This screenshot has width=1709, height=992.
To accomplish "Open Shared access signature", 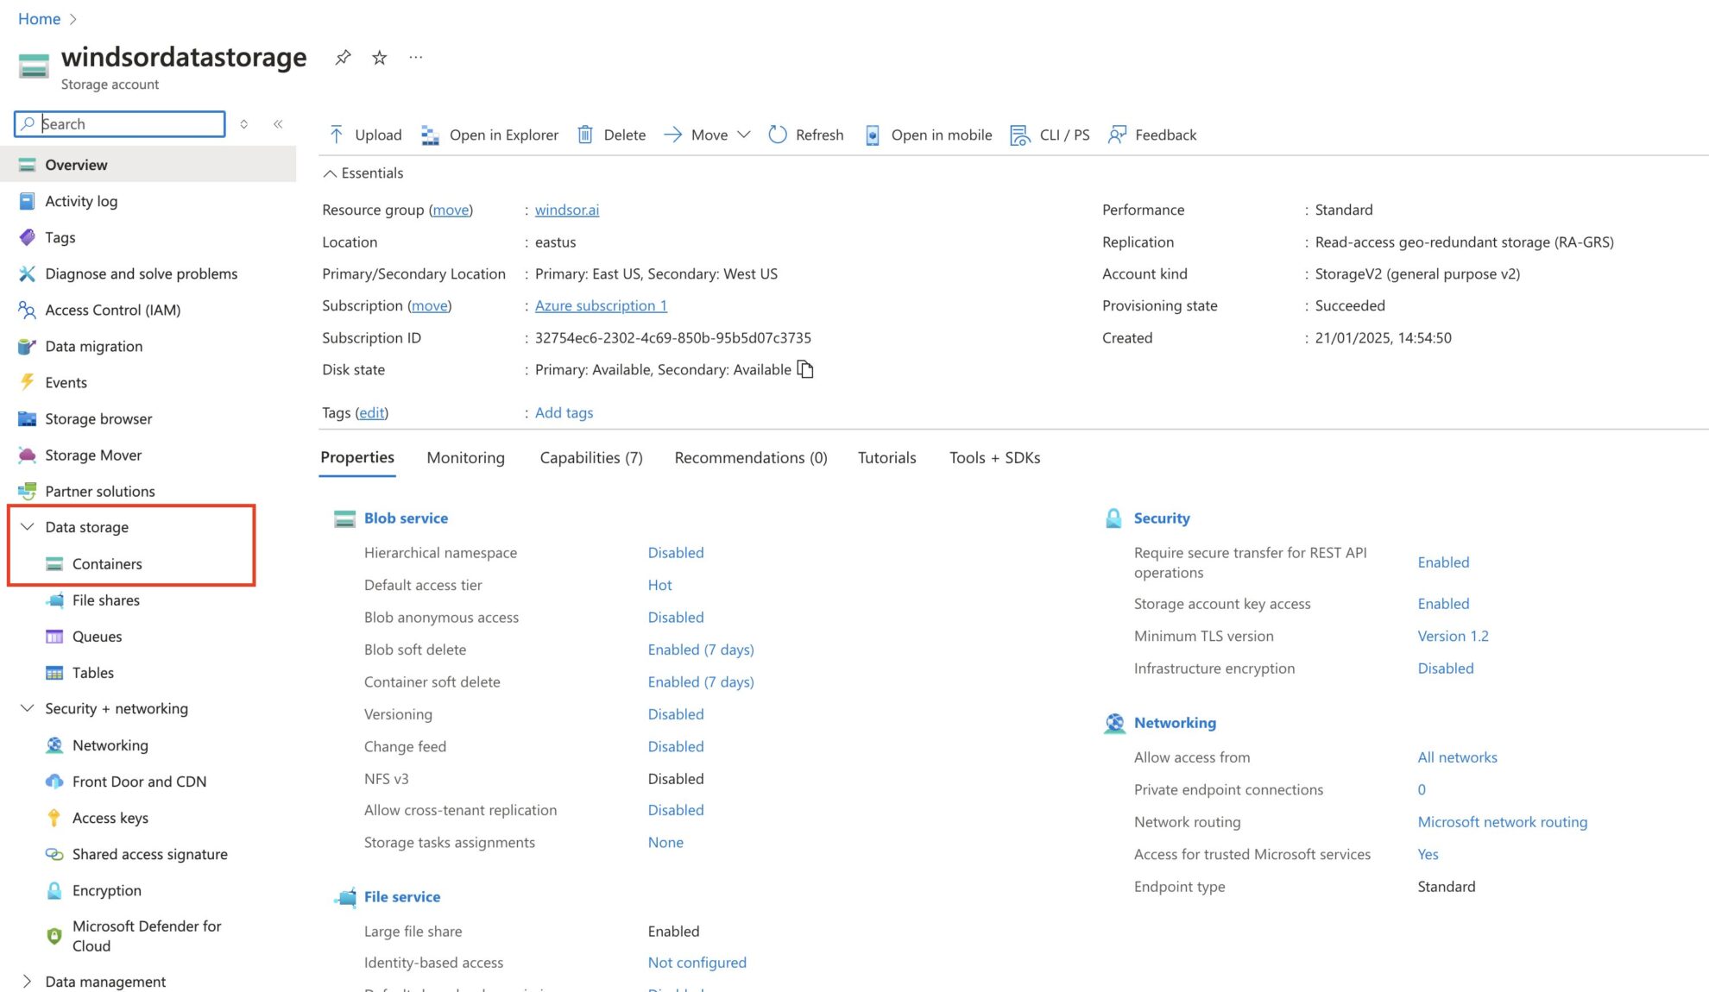I will 149,853.
